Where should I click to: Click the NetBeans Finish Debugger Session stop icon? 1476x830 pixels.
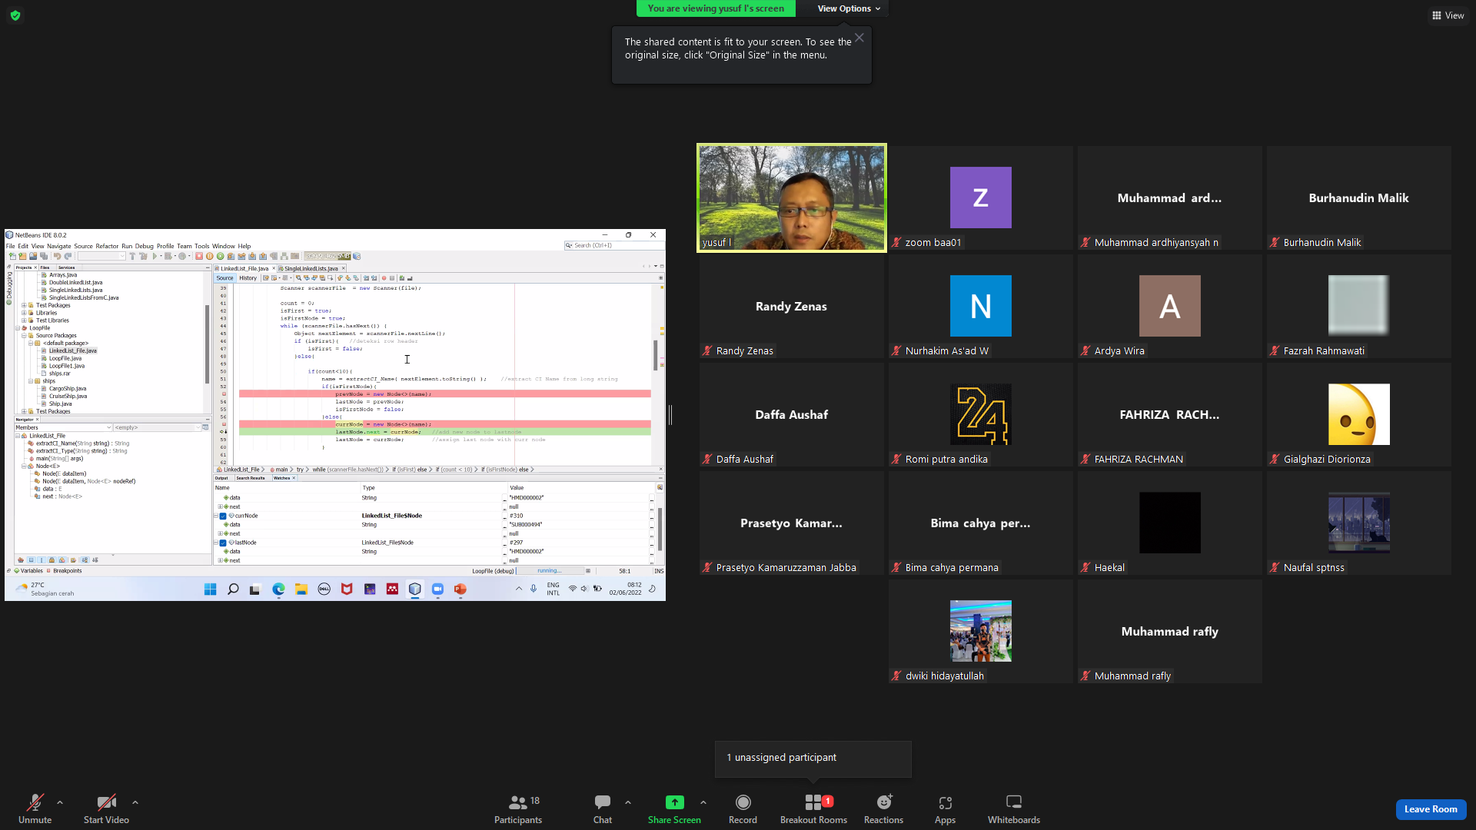coord(199,257)
